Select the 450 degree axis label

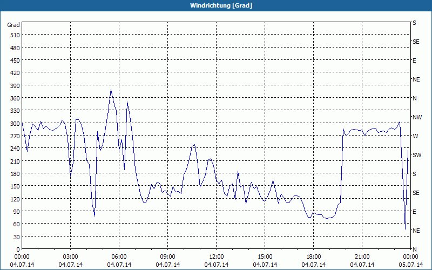point(15,60)
